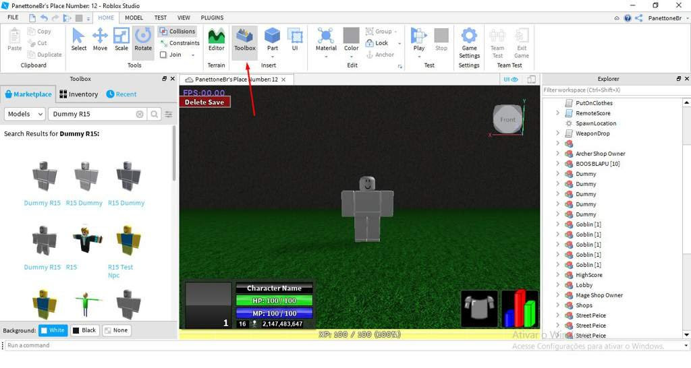Toggle Collisions option

pos(177,31)
